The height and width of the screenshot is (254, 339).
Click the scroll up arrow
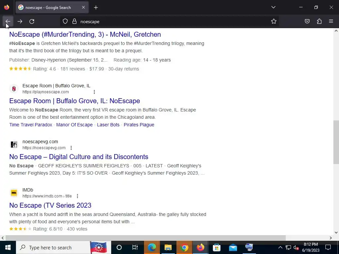(x=336, y=31)
